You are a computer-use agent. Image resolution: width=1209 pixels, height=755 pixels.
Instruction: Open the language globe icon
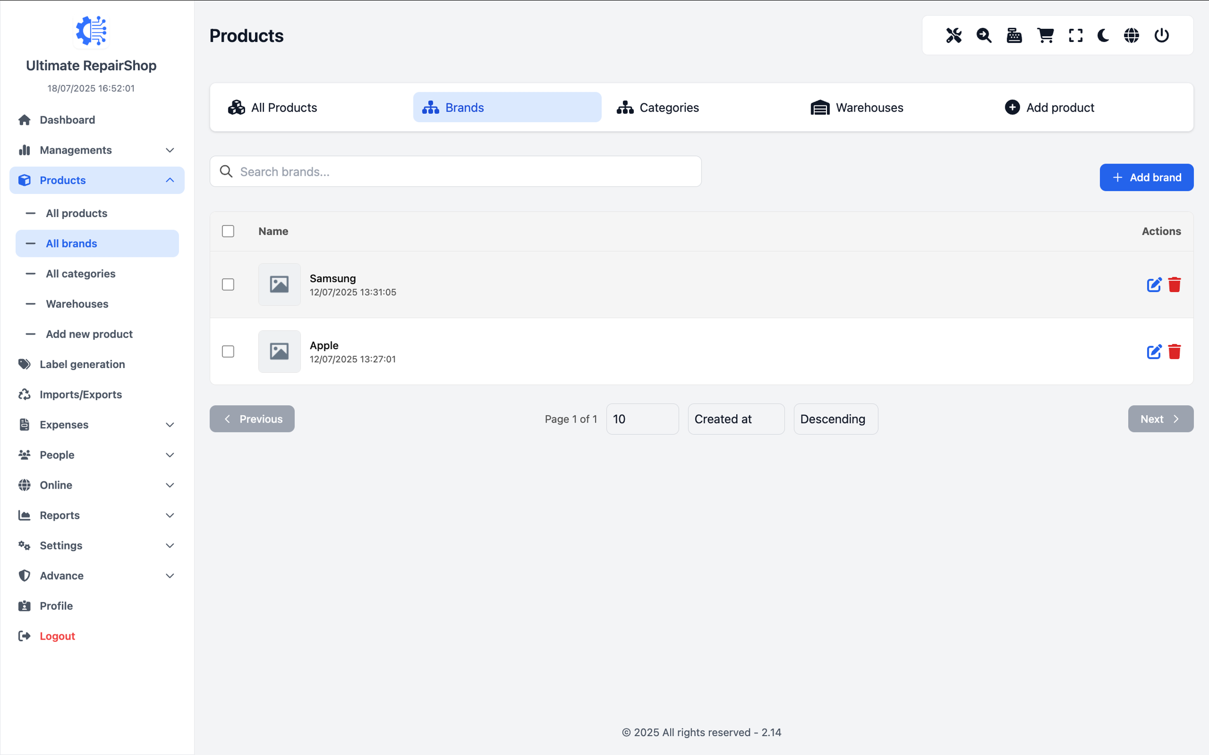(1131, 36)
